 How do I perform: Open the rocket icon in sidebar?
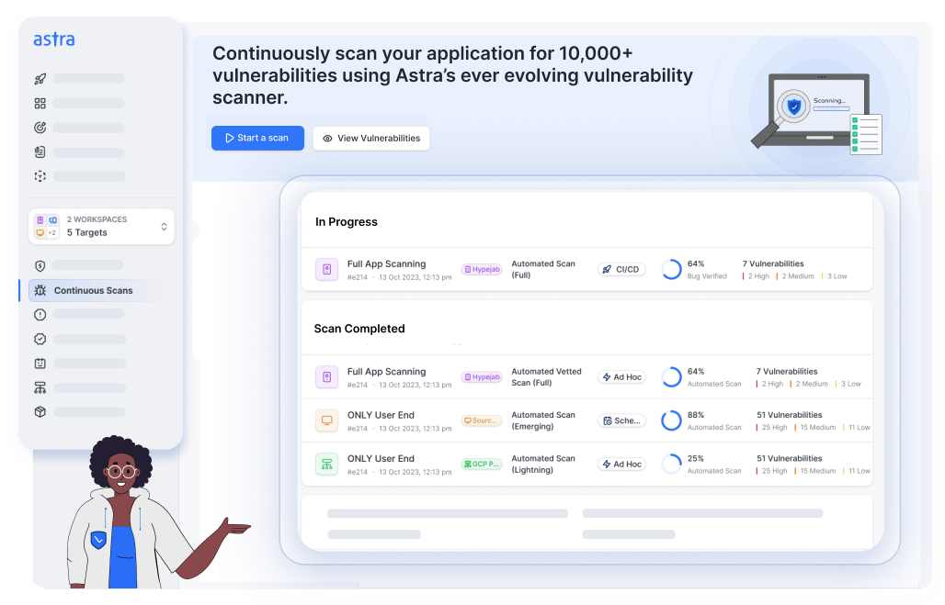tap(40, 79)
